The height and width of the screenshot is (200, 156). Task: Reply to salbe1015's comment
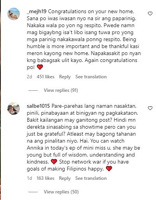(65, 178)
